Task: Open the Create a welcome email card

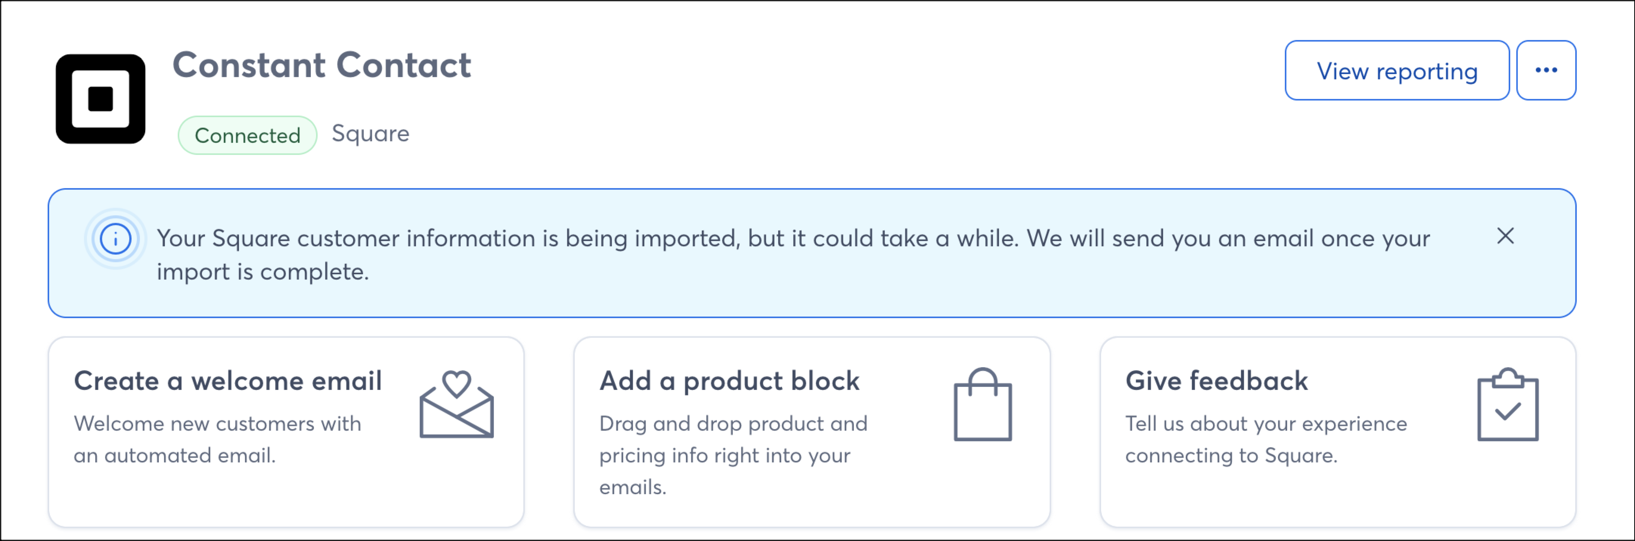Action: (286, 431)
